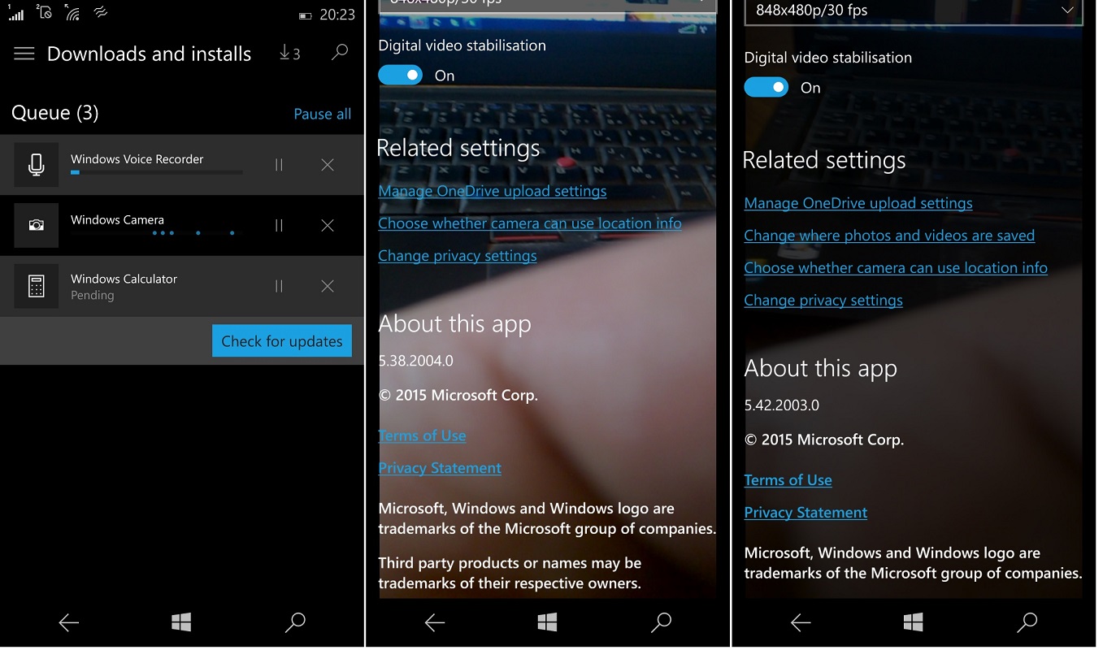Viewport: 1103px width, 650px height.
Task: Open Change privacy settings in middle screen
Action: (x=458, y=256)
